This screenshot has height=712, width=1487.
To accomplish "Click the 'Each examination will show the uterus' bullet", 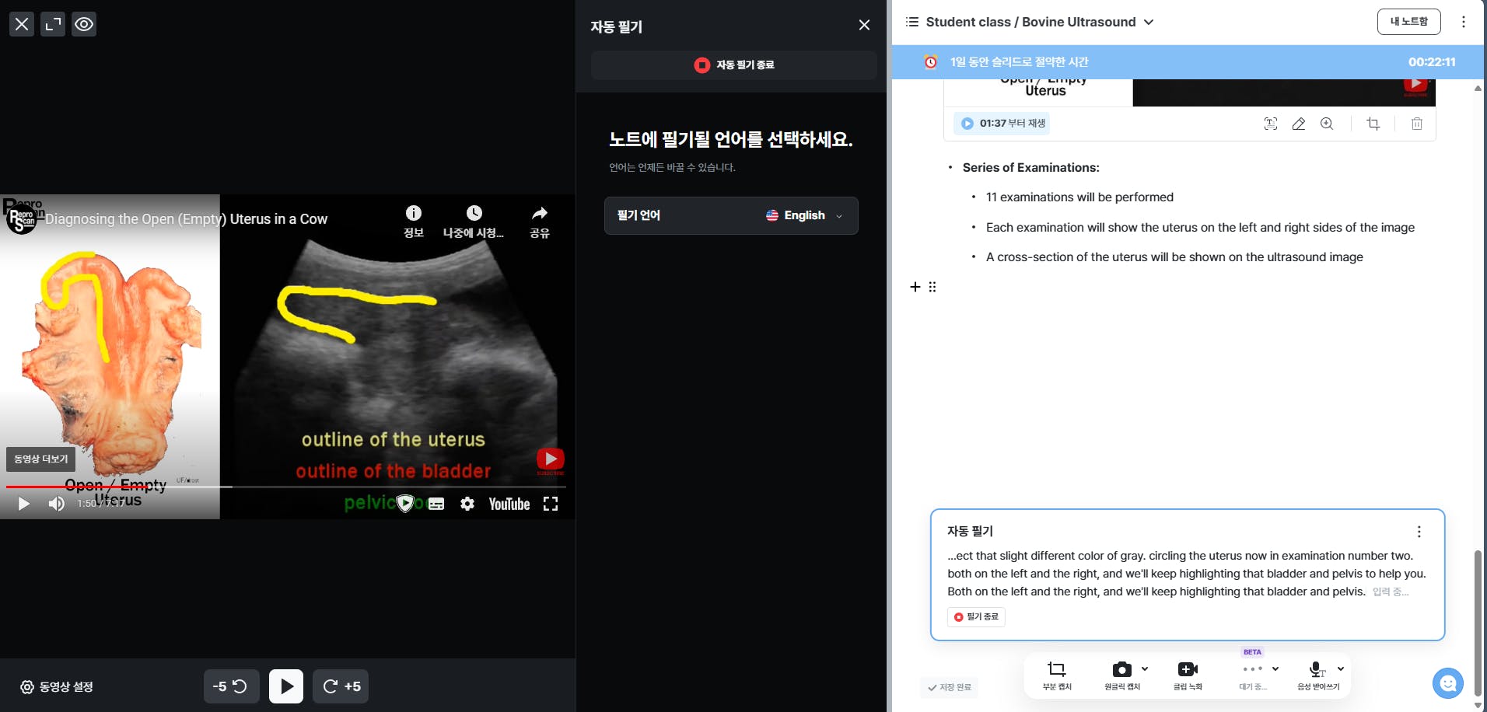I will [1200, 228].
